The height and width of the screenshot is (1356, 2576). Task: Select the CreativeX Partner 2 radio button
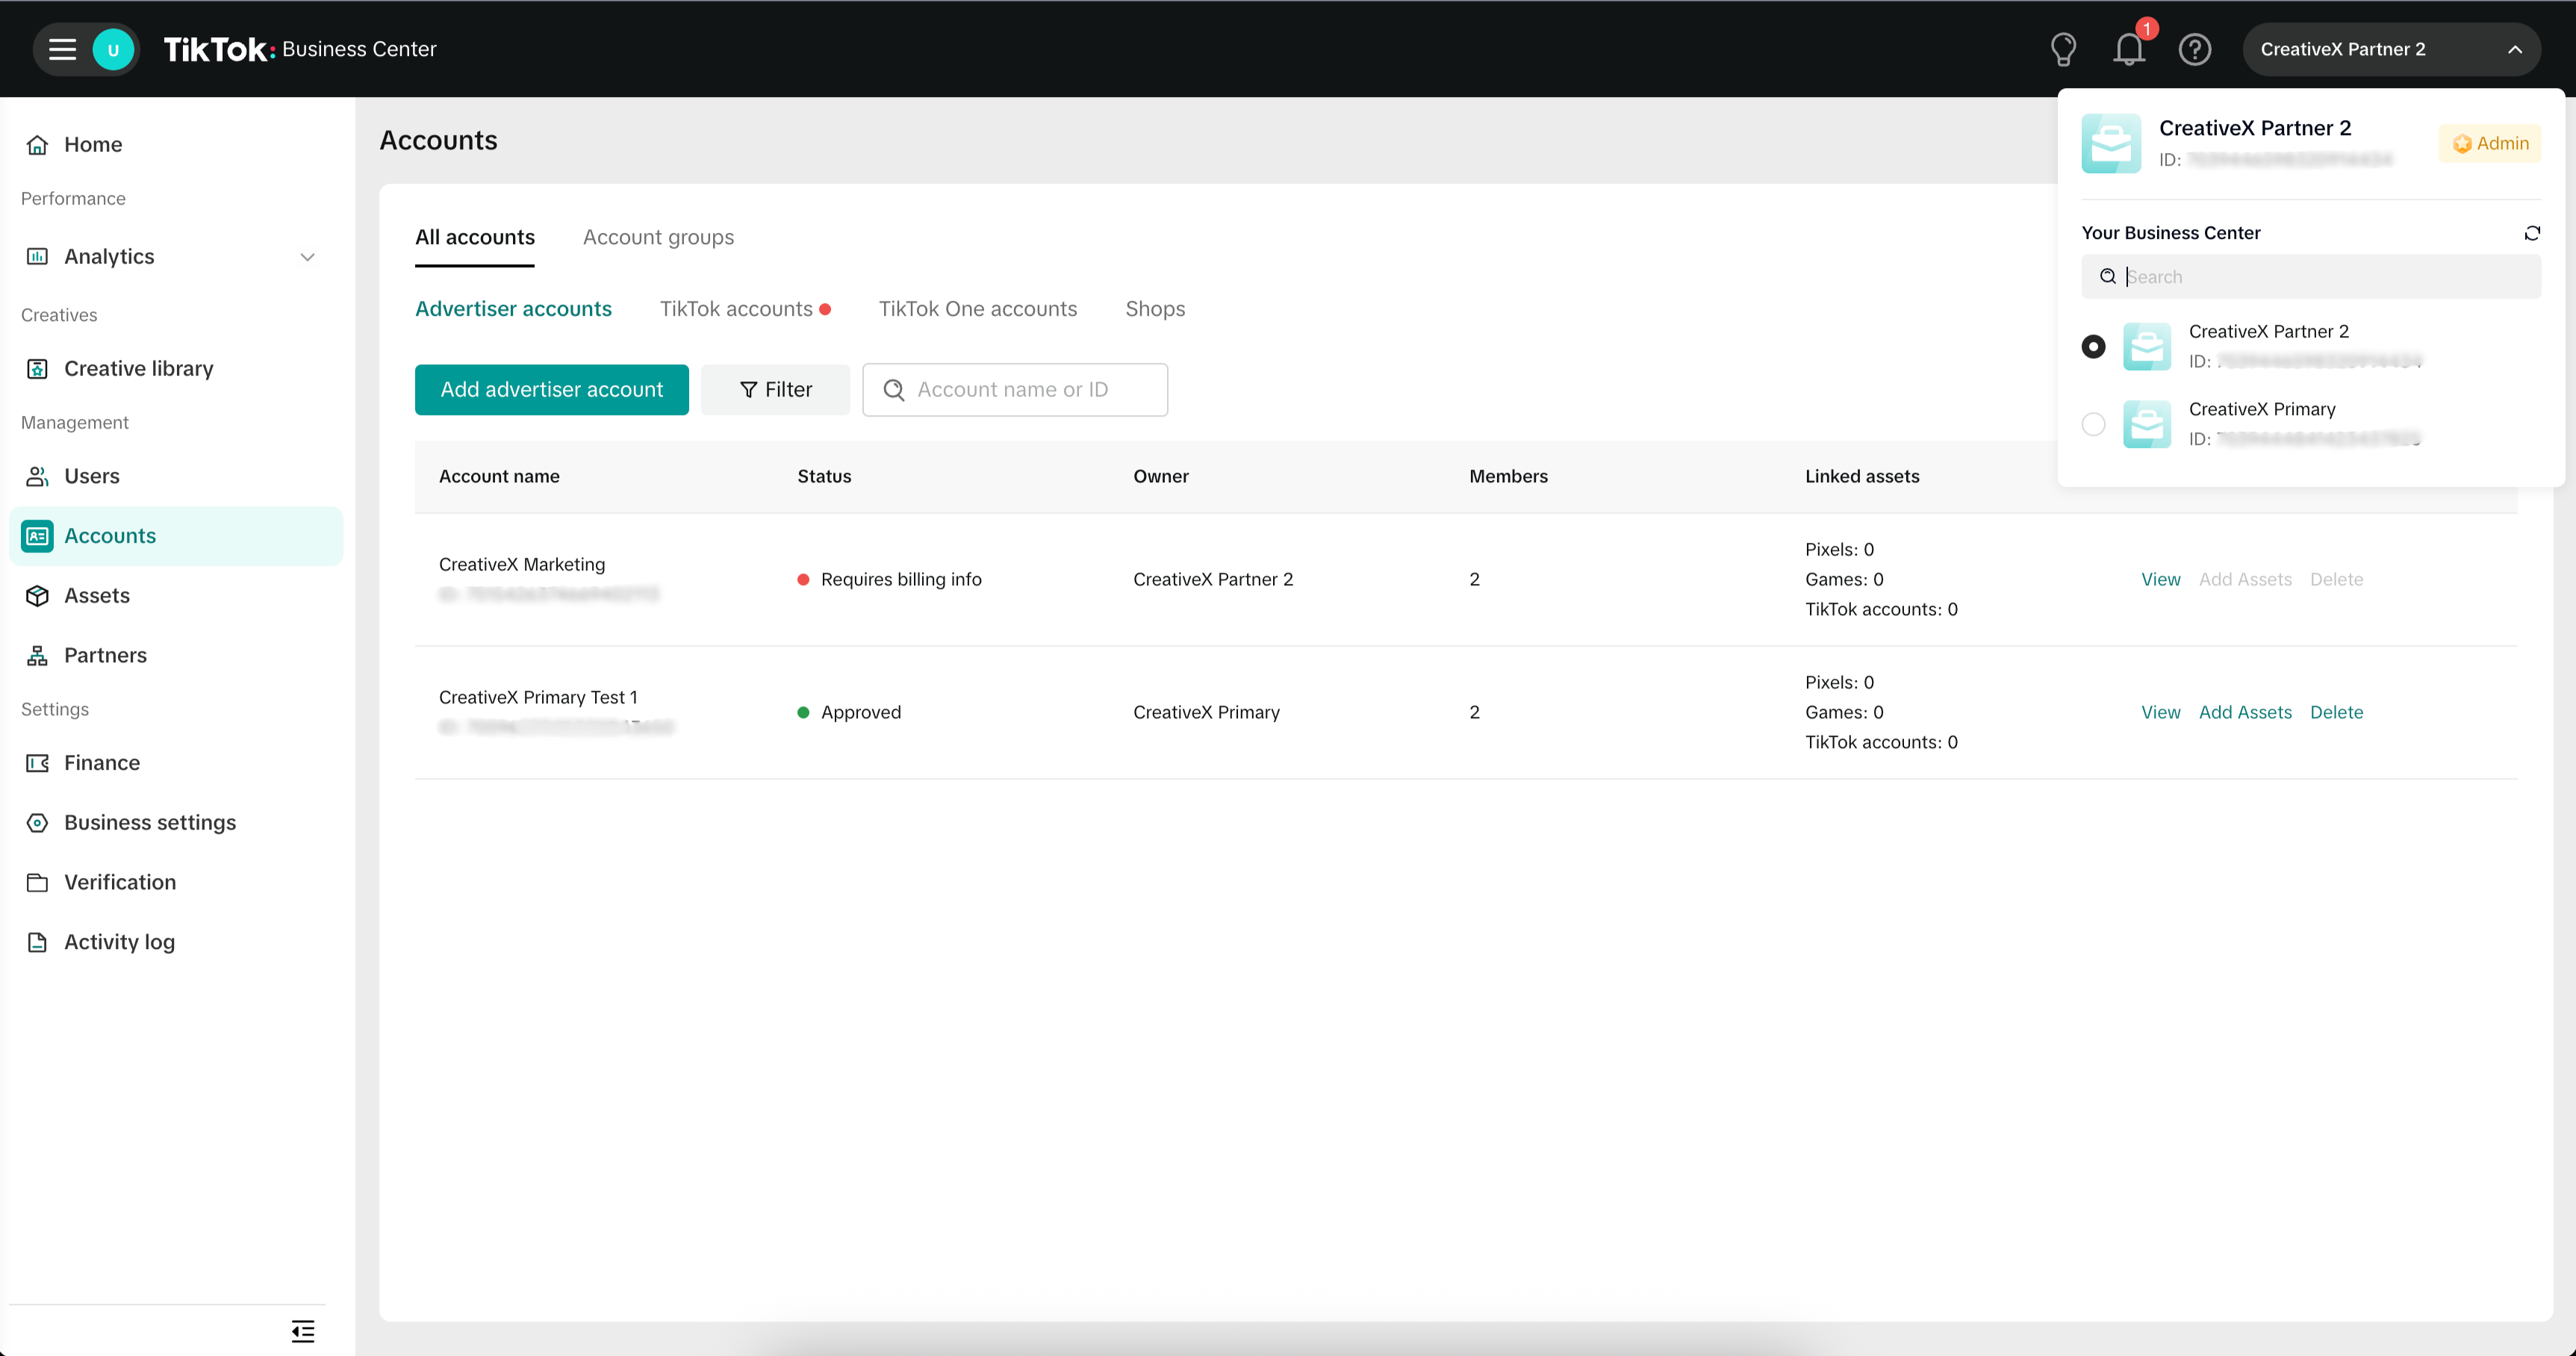tap(2093, 346)
